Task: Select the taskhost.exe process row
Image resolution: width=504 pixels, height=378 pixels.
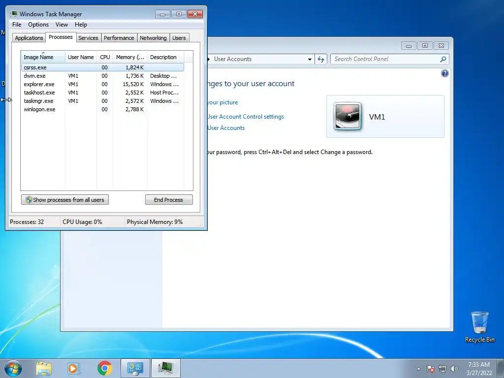Action: pos(102,93)
